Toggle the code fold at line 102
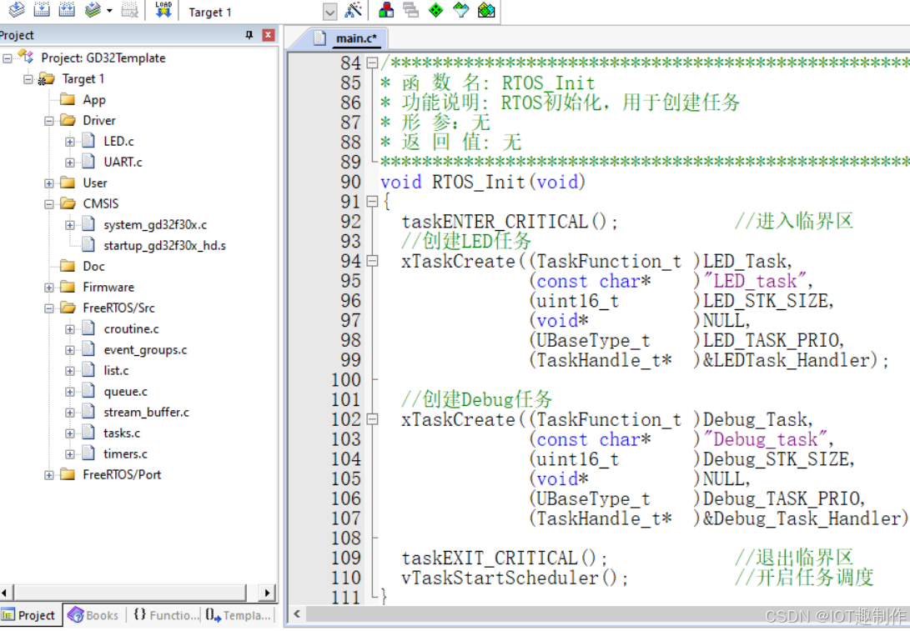Screen dimensions: 910x631 coord(372,419)
